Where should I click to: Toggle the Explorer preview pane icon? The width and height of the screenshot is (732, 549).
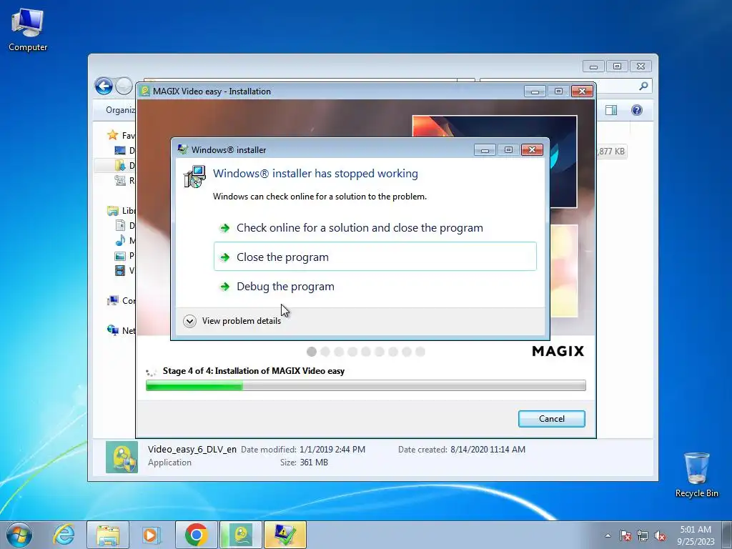click(x=611, y=109)
